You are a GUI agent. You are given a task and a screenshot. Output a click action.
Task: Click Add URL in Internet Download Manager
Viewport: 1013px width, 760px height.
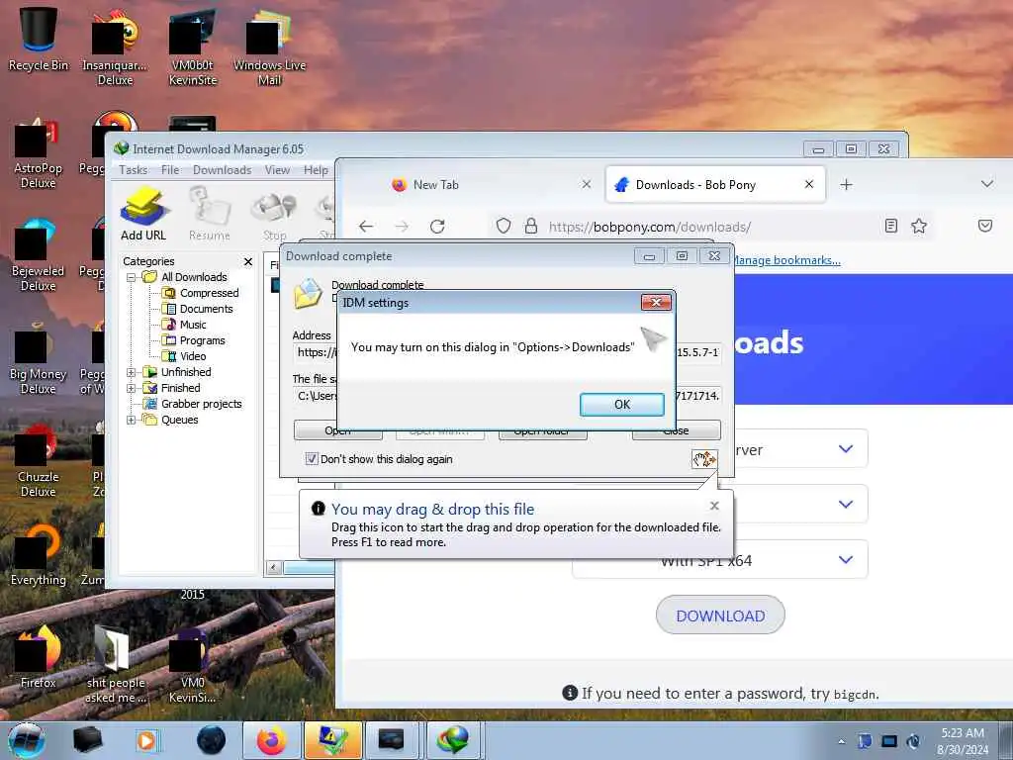(x=143, y=214)
